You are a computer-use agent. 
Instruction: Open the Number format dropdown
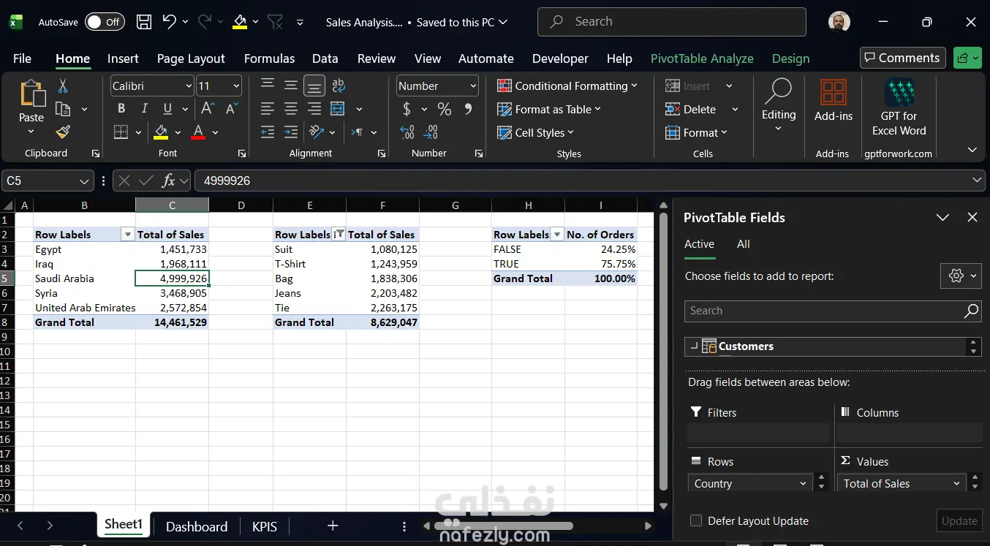click(473, 86)
